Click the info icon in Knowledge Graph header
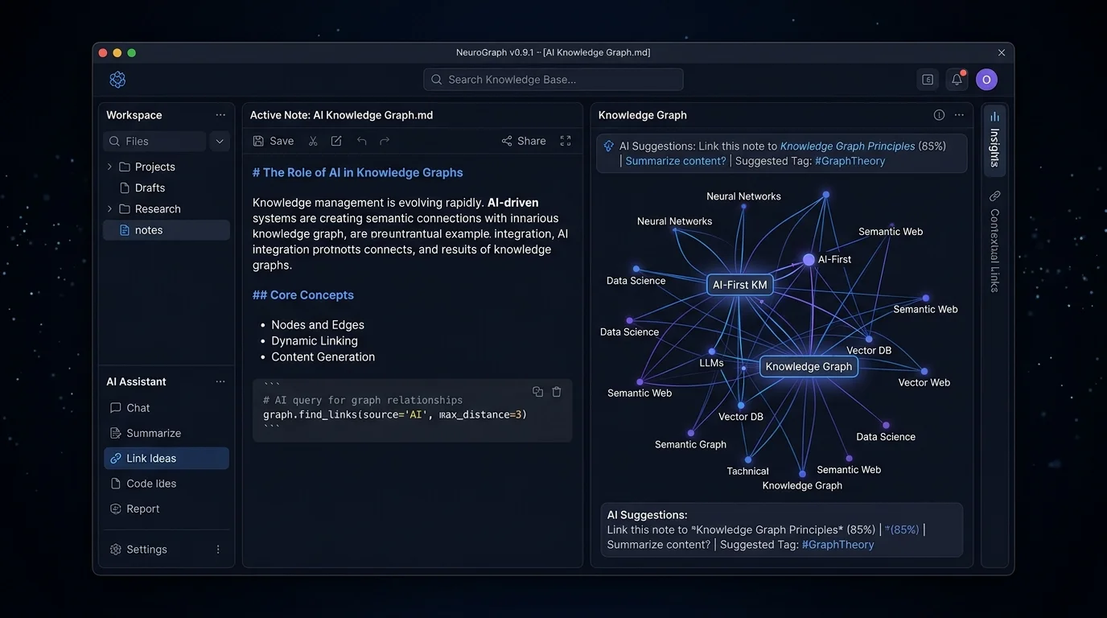Image resolution: width=1107 pixels, height=618 pixels. point(939,115)
